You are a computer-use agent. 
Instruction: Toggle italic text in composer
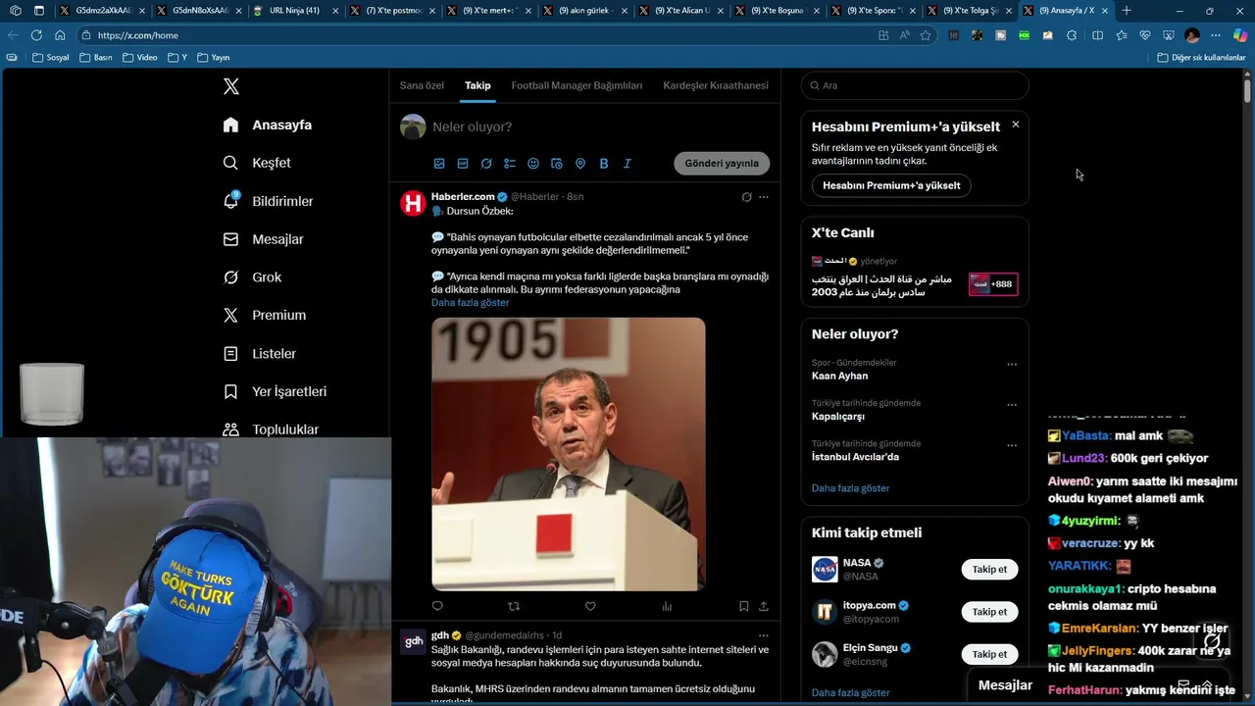coord(627,164)
